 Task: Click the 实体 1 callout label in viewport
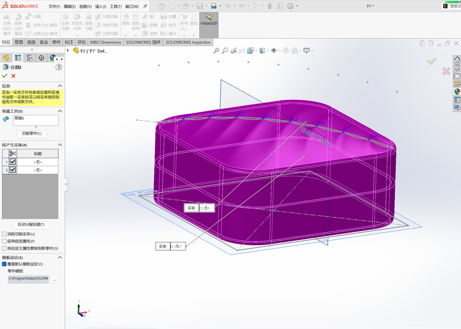(171, 246)
